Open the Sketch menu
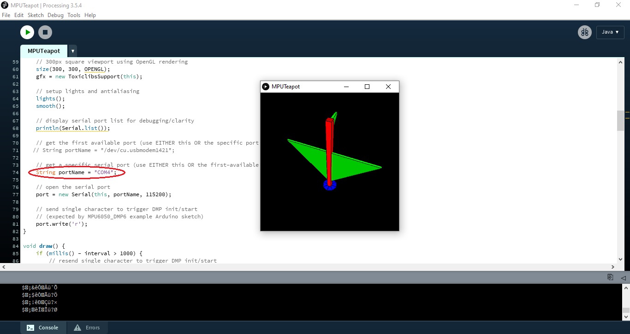The image size is (630, 334). 36,15
